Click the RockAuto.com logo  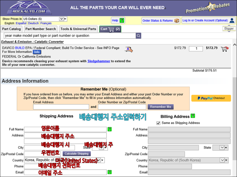click(29, 8)
